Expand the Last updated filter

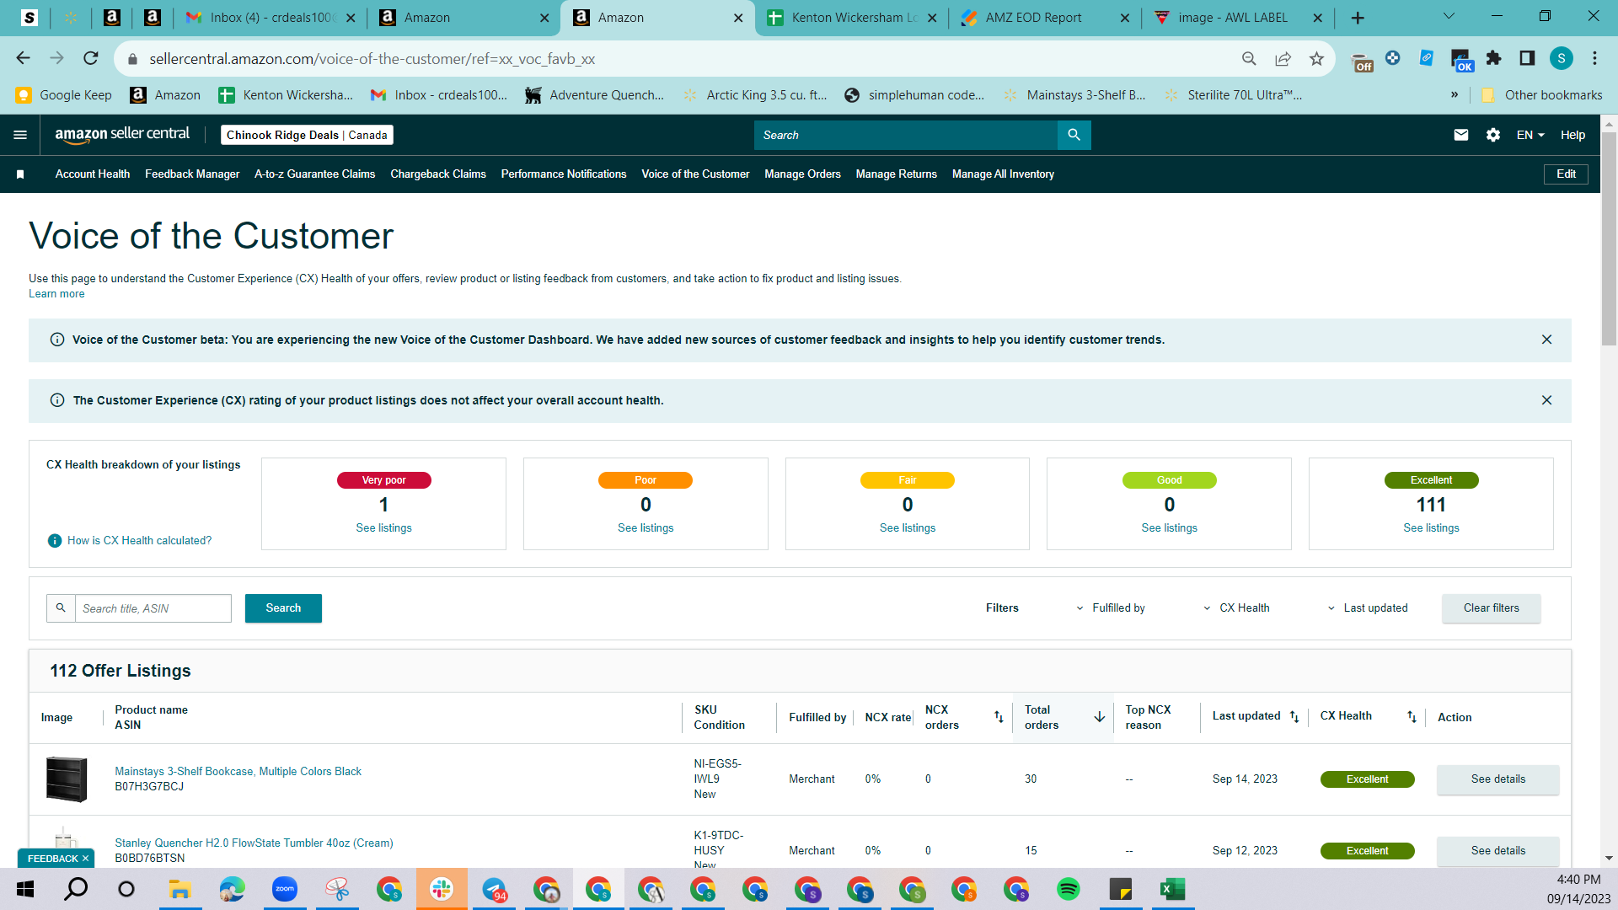coord(1368,608)
